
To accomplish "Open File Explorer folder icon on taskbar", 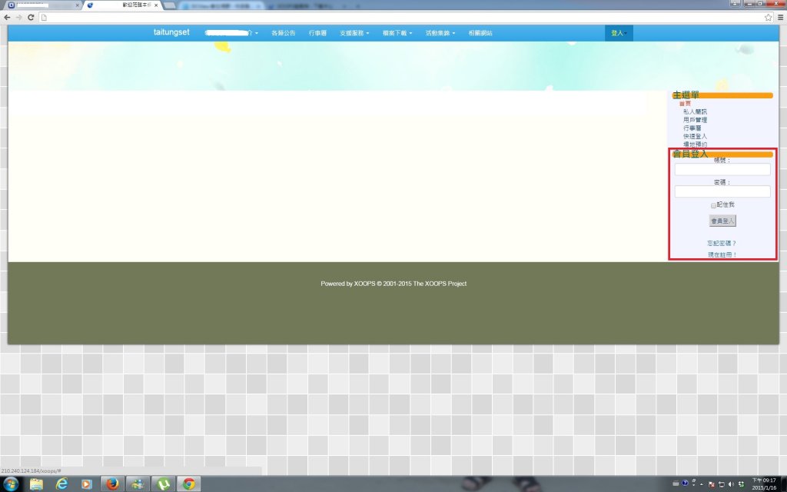I will (x=36, y=484).
